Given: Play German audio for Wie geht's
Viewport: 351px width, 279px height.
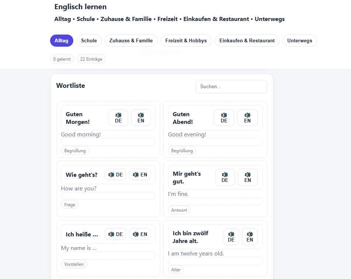Looking at the screenshot, I should tap(116, 175).
